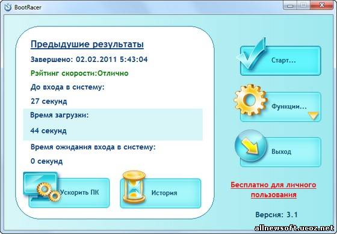337x234 pixels.
Task: Click the hourglass icon beside История
Action: click(x=134, y=187)
